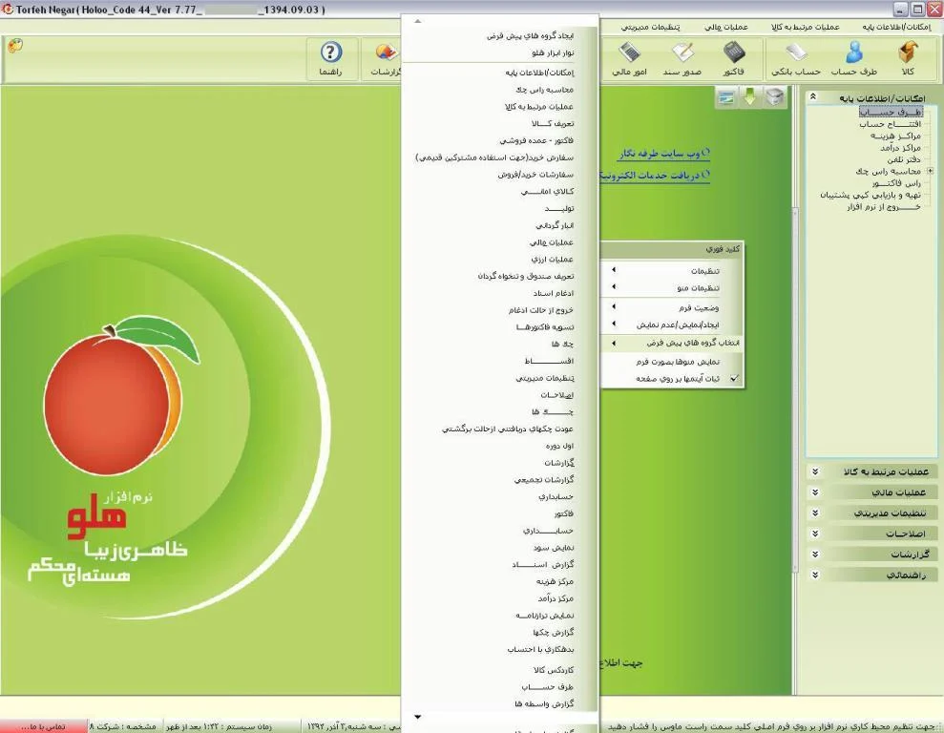Viewport: 944px width, 733px height.
Task: Open the فاکتور (invoice) calculator icon
Action: 734,59
